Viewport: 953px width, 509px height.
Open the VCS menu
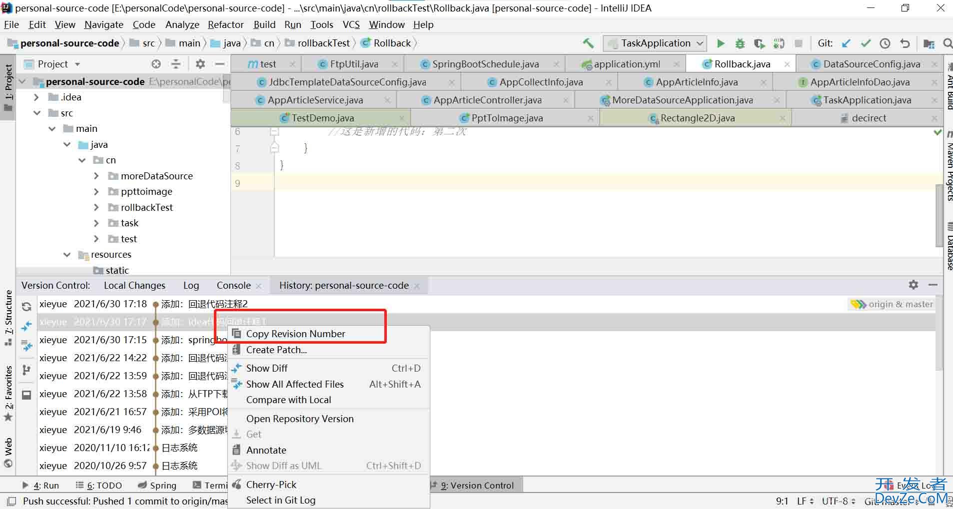351,24
